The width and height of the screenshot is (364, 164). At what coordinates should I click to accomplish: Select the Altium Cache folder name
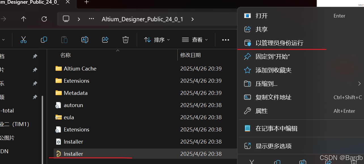80,69
